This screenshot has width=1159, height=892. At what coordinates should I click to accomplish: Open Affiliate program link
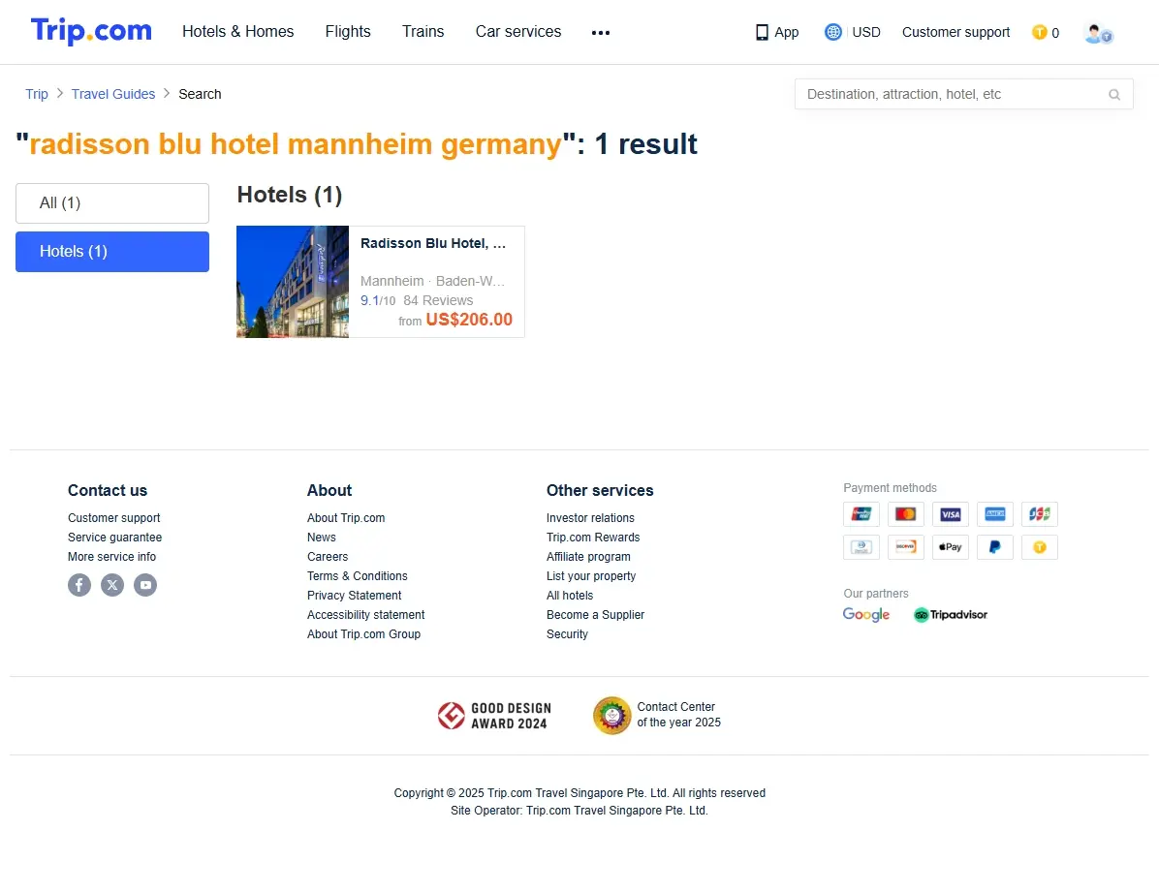tap(588, 557)
